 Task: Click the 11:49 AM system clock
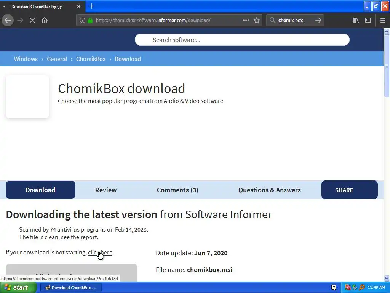pos(376,288)
